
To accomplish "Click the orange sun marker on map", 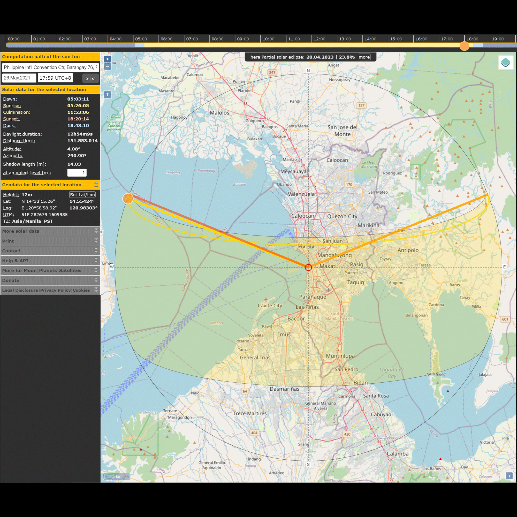I will [x=128, y=199].
